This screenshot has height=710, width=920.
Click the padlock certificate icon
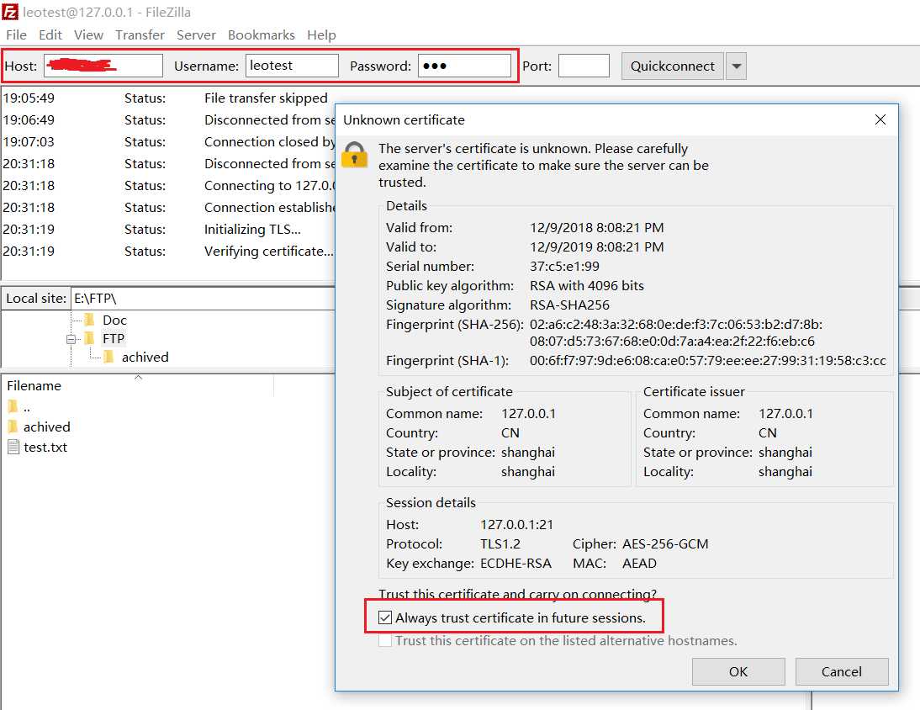354,154
